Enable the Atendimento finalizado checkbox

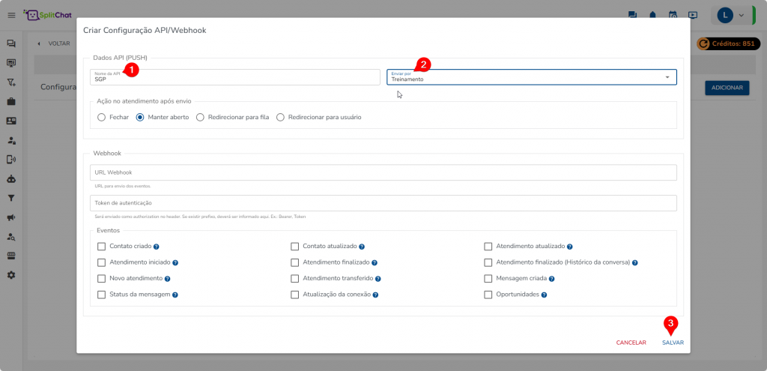[x=295, y=262]
